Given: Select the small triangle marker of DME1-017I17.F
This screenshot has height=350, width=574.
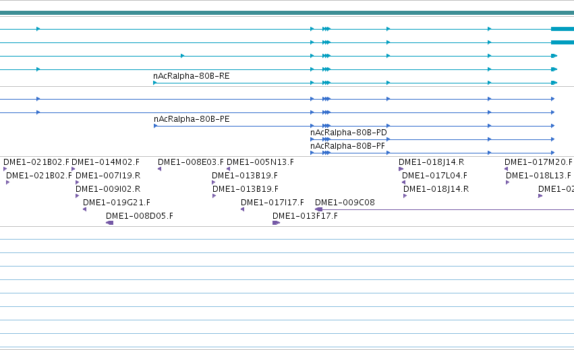Looking at the screenshot, I should pos(242,209).
